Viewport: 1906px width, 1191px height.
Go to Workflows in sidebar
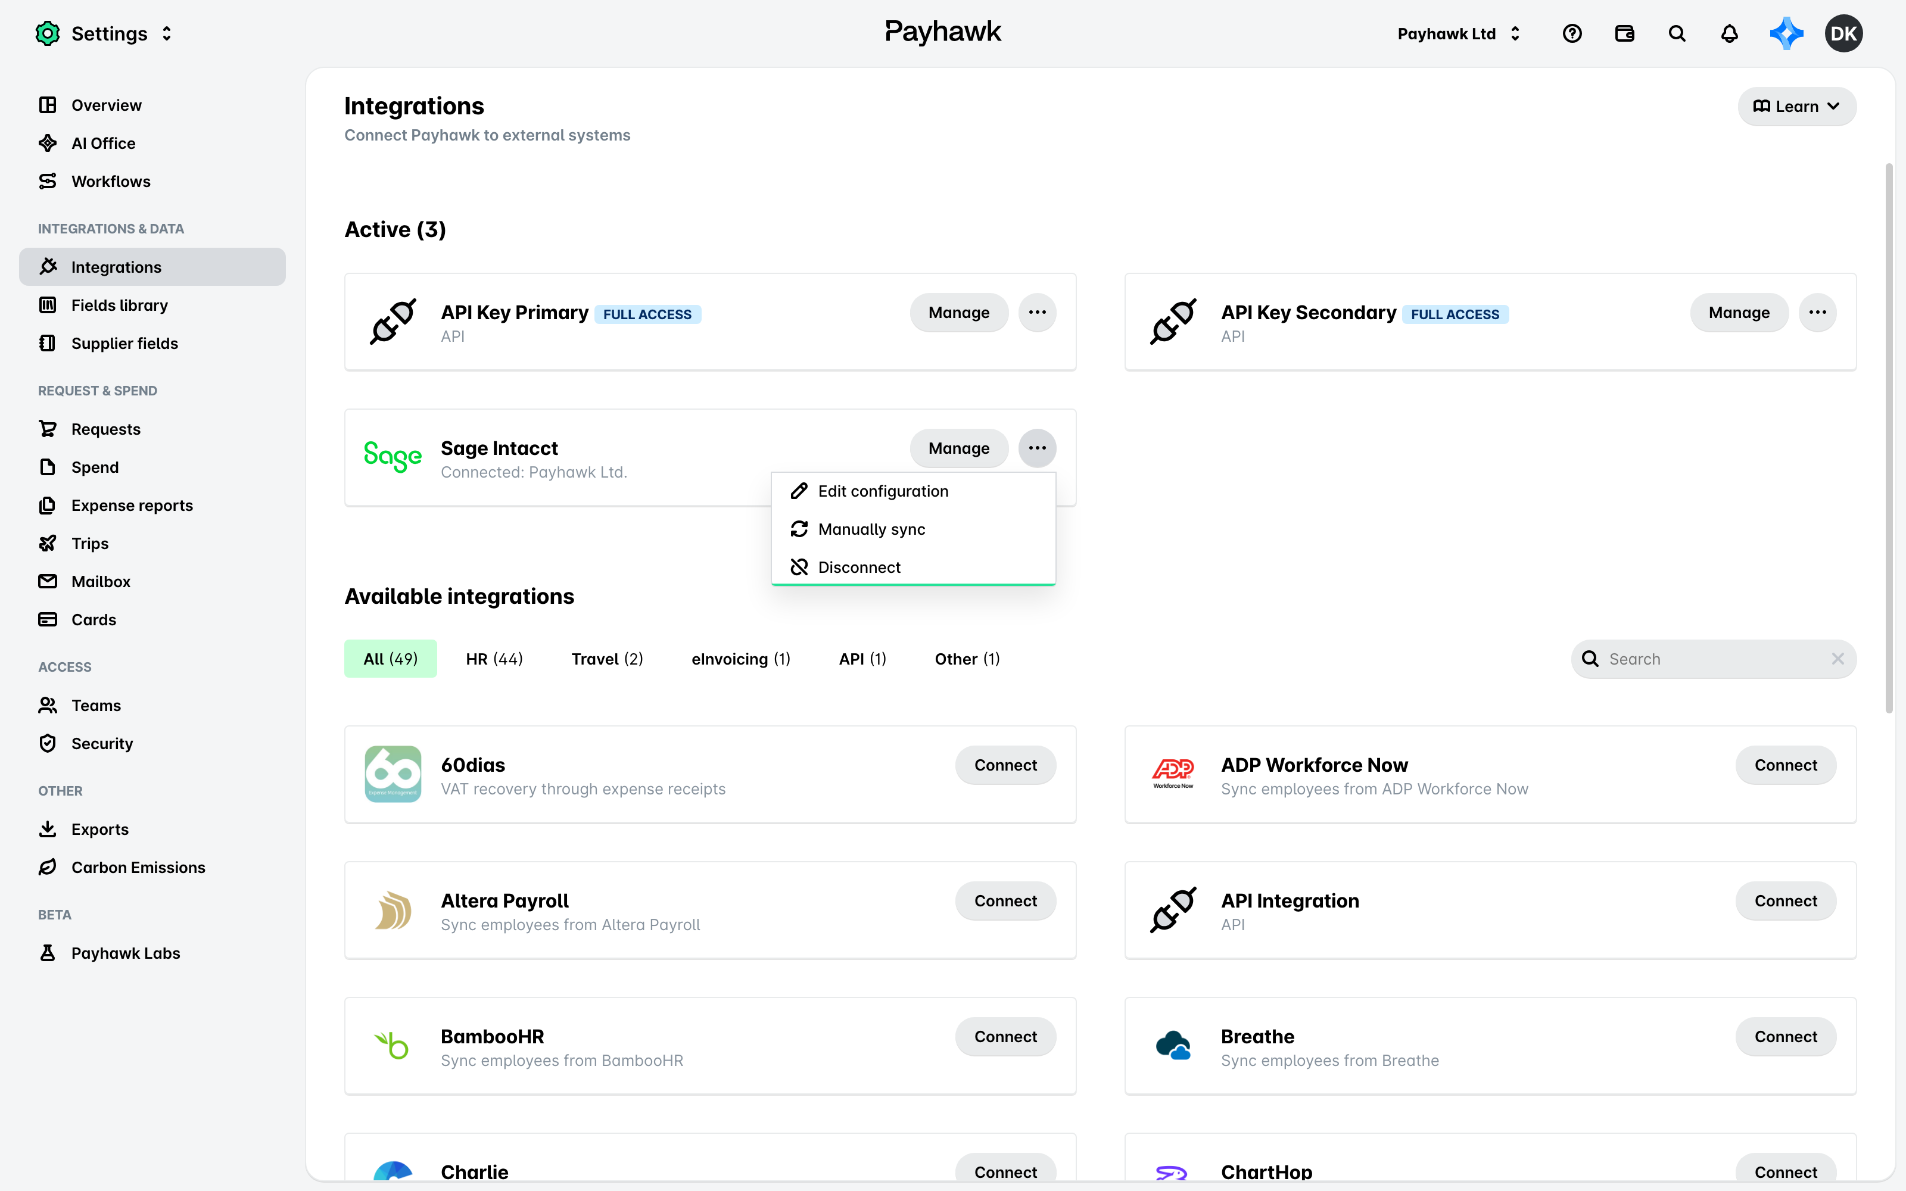[152, 181]
